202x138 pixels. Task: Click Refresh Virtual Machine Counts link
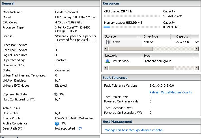171,92
